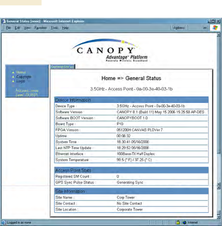Open the View menu
Image resolution: width=222 pixels, height=226 pixels.
[27, 28]
